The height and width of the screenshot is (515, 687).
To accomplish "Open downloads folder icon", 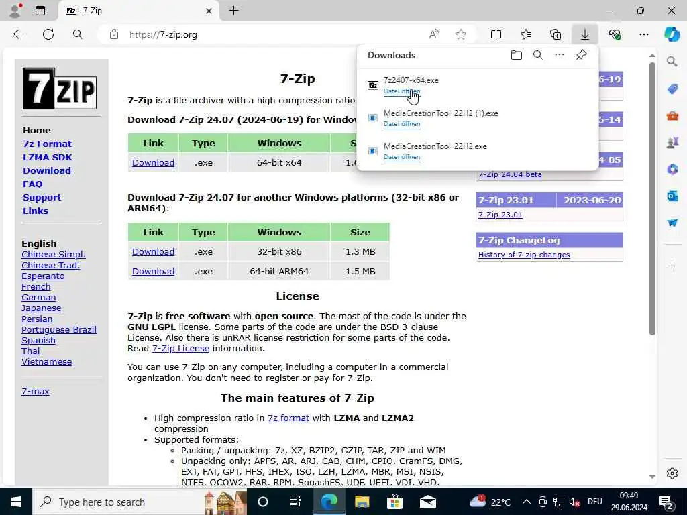I will 517,55.
